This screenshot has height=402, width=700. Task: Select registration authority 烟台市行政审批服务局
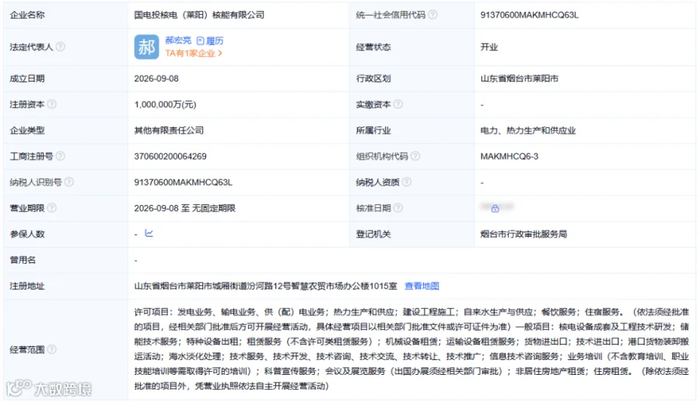tap(523, 234)
